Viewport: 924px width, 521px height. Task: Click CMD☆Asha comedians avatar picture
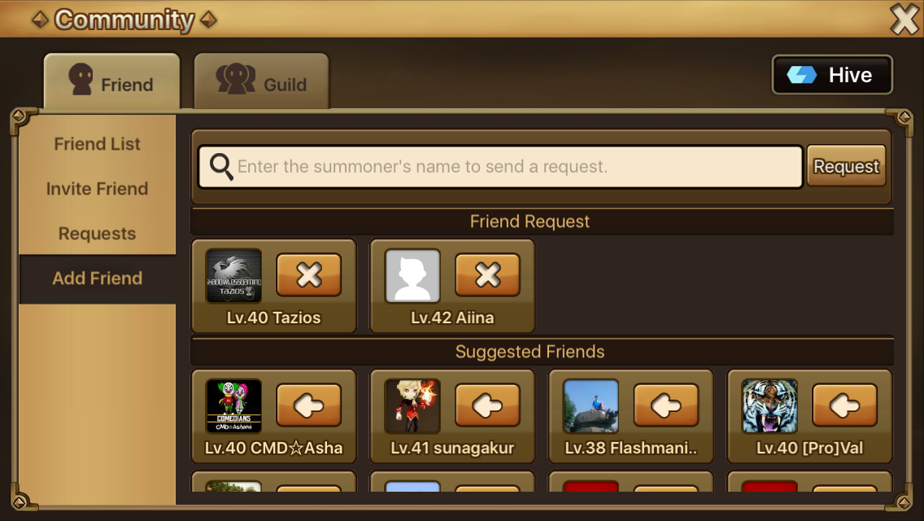pyautogui.click(x=234, y=406)
